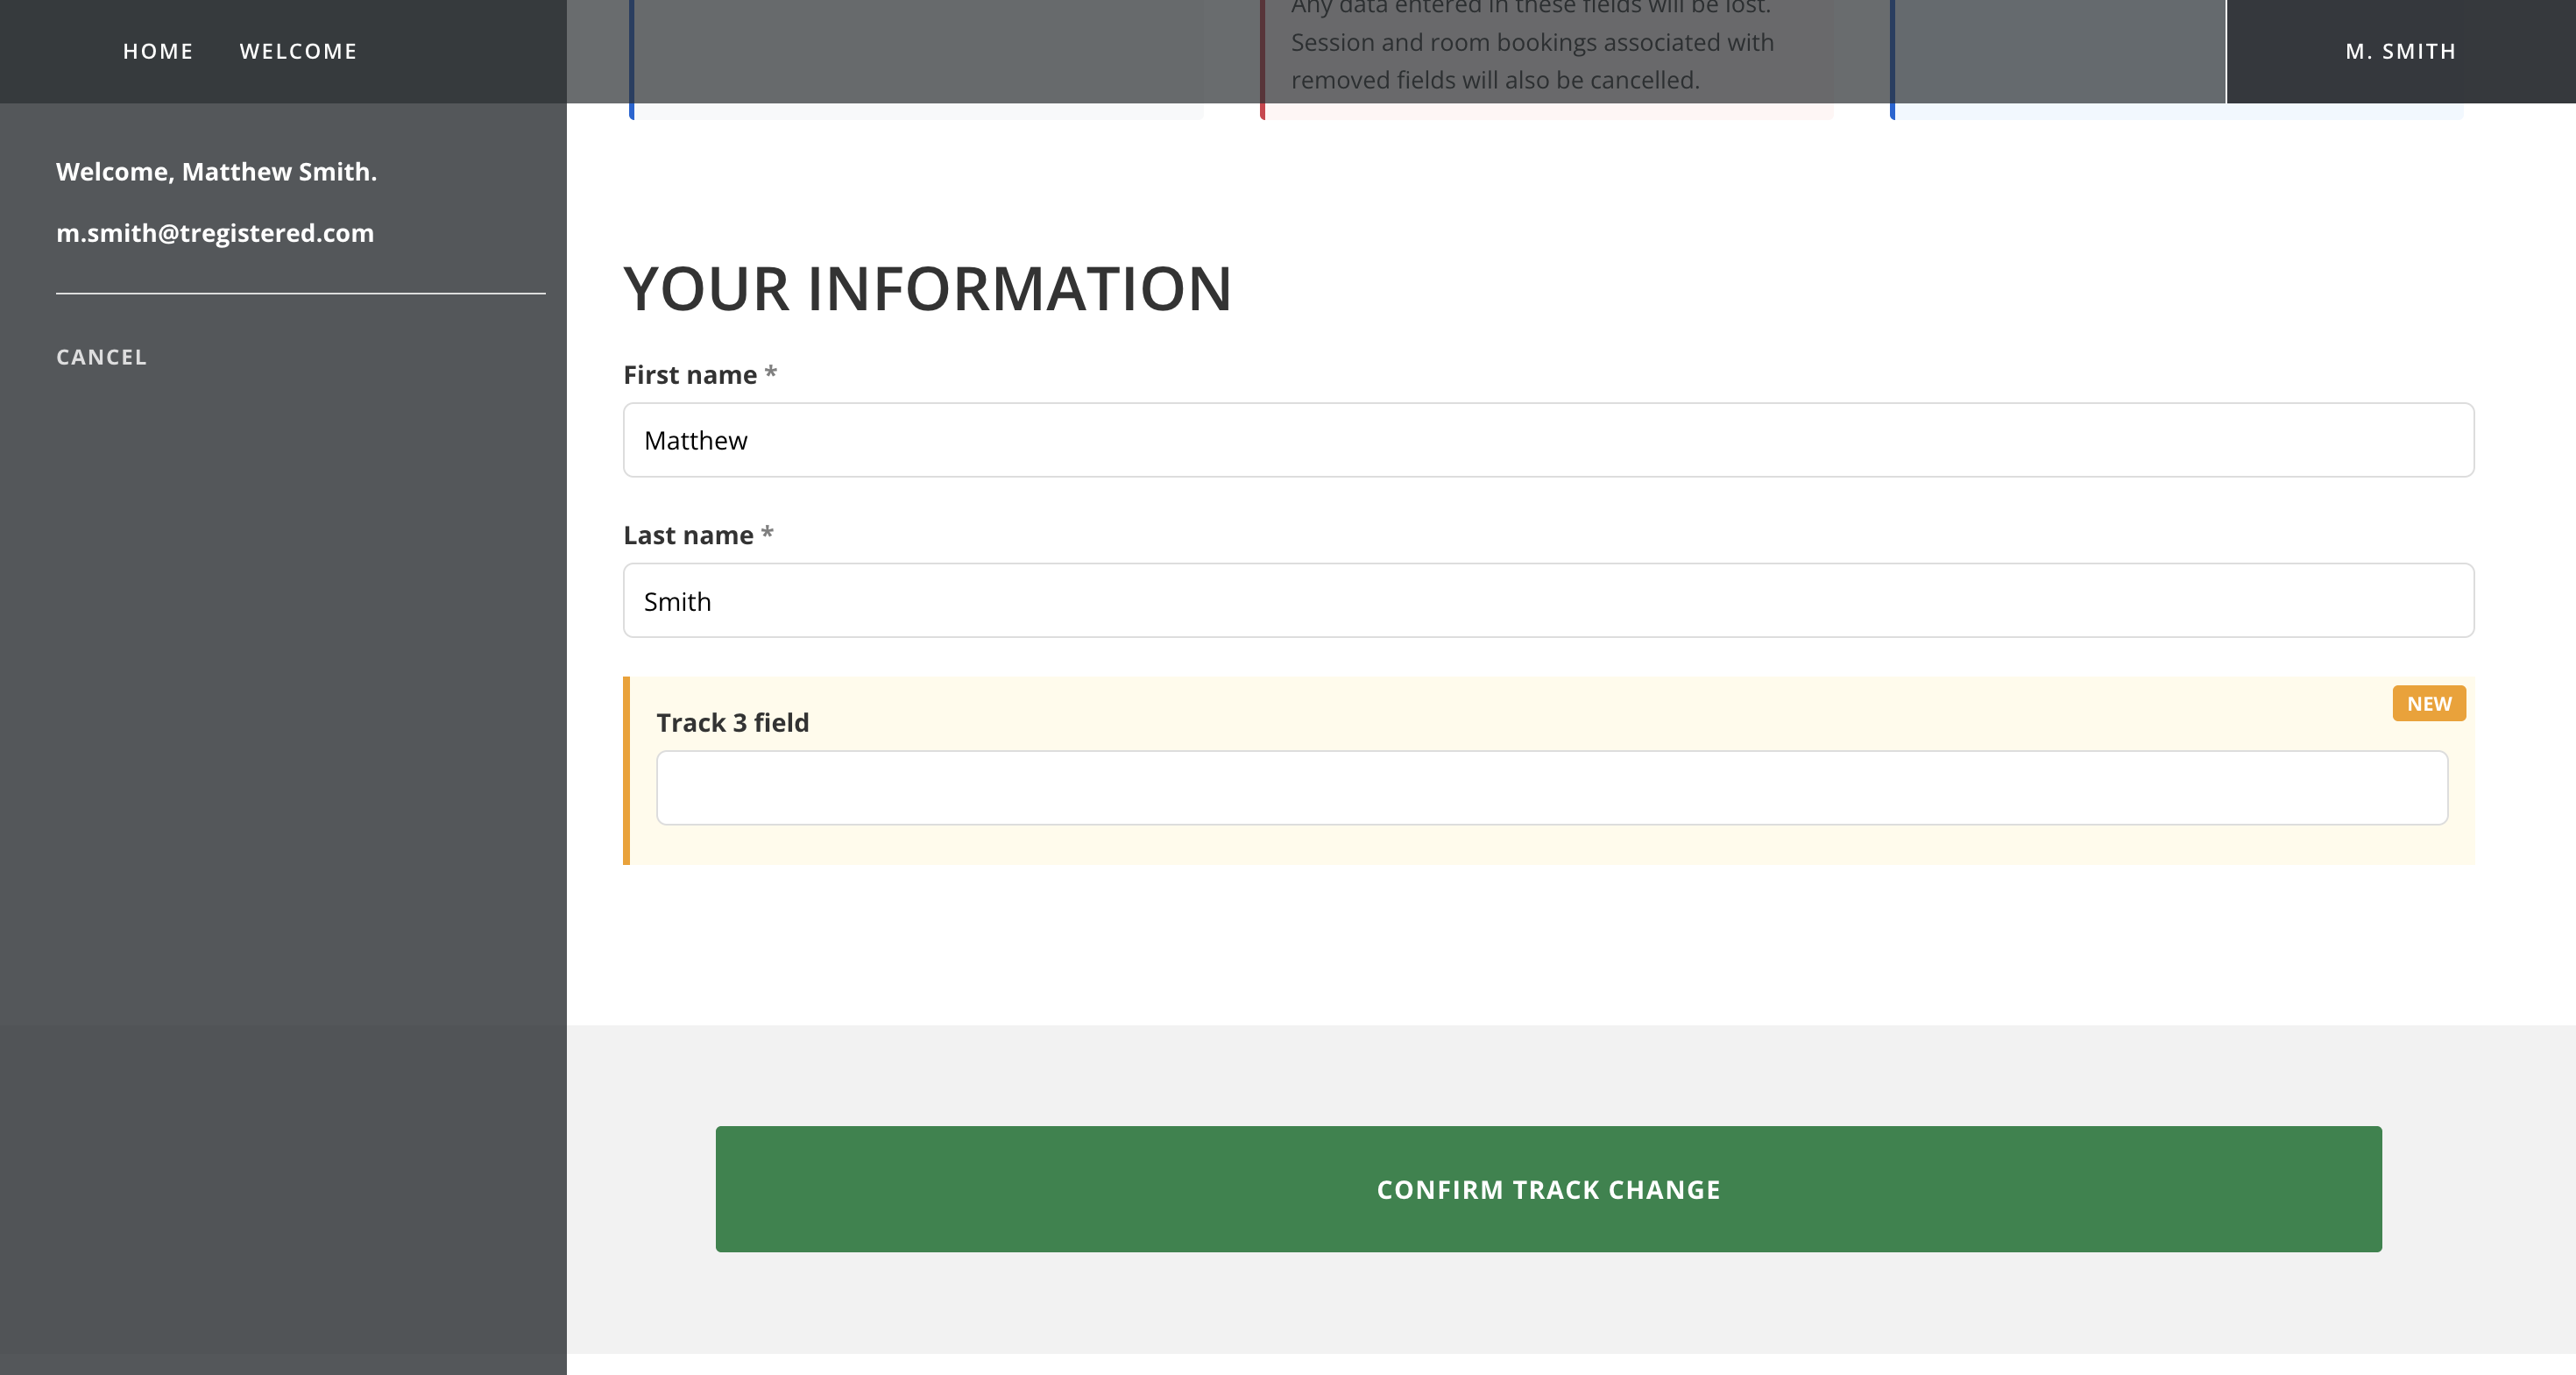Screen dimensions: 2576x1375
Task: Click the Track 3 field label
Action: [732, 722]
